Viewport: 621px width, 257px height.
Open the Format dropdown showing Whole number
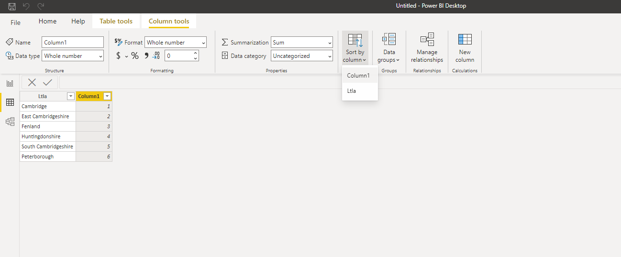point(176,42)
